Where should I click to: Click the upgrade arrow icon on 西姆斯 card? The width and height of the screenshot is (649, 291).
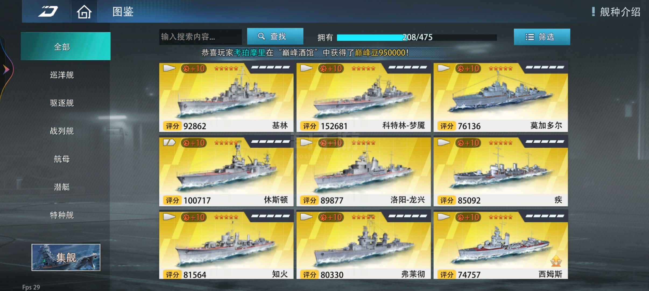pos(556,261)
